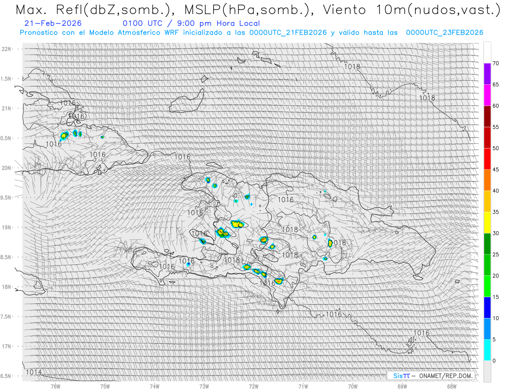Click the 22N latitude axis label

click(7, 49)
